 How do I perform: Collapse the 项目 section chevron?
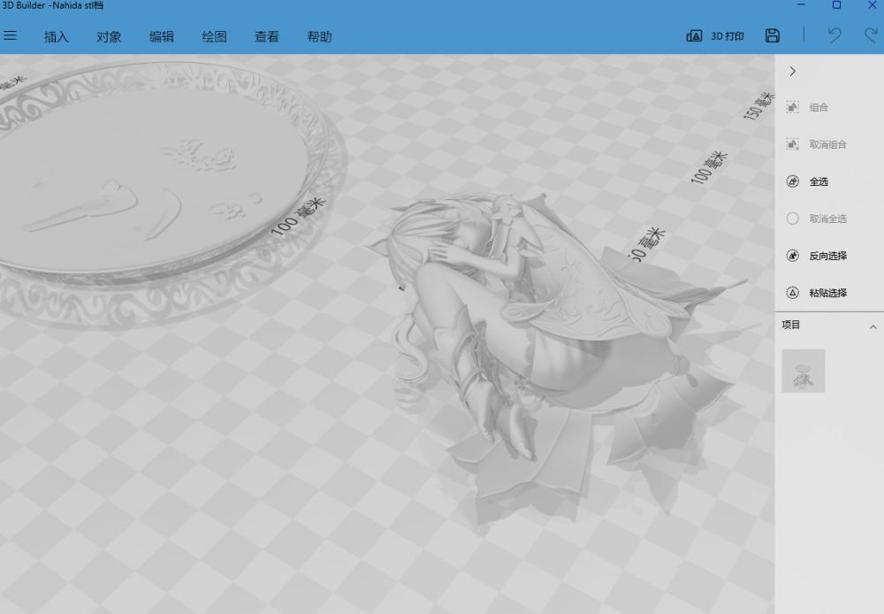pos(873,327)
